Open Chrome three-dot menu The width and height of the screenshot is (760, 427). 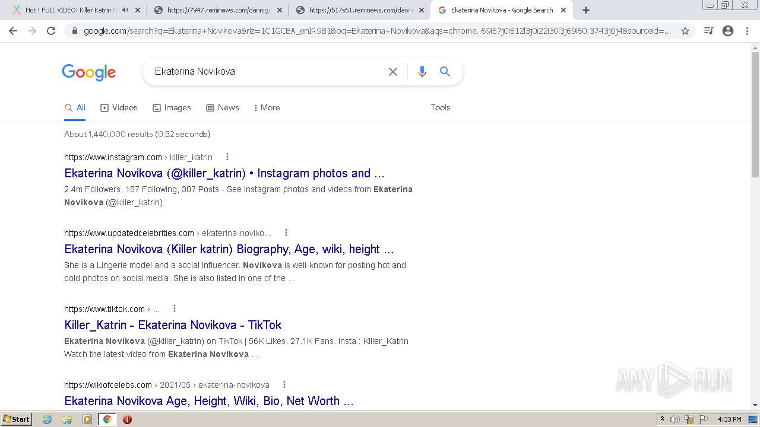[x=747, y=31]
